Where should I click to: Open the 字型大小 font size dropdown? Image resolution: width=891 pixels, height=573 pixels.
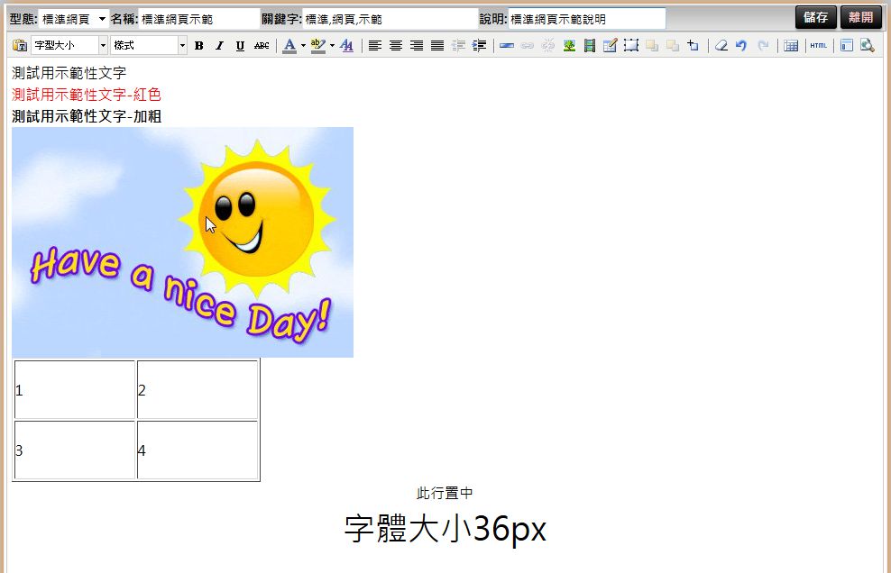coord(103,46)
